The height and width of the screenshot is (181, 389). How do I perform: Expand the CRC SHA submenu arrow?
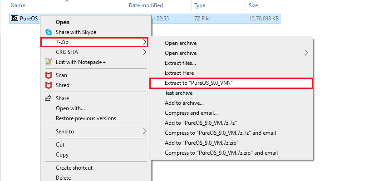(145, 52)
